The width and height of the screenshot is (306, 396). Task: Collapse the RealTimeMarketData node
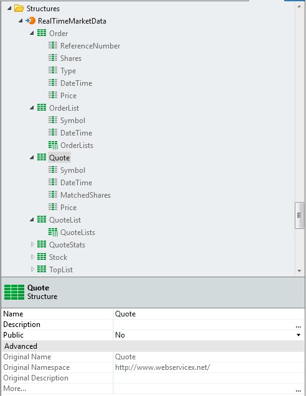(21, 21)
